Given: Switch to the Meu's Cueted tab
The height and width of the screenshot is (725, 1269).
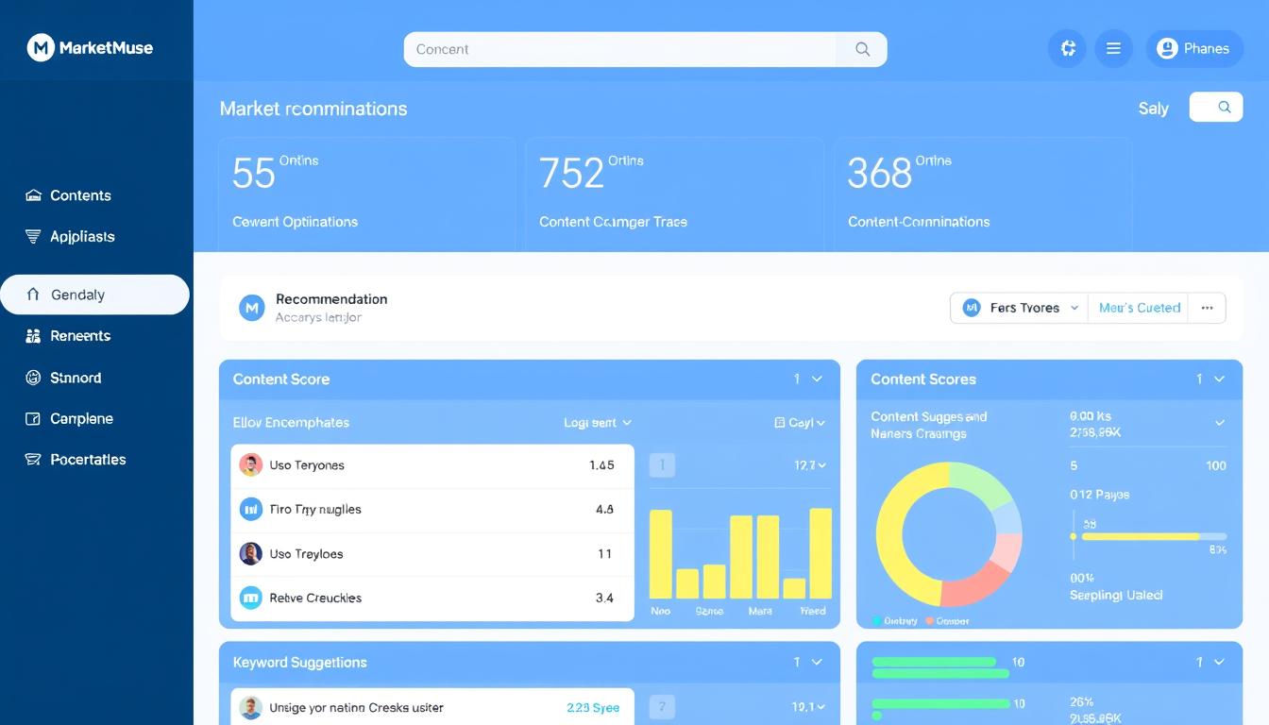Looking at the screenshot, I should point(1139,307).
